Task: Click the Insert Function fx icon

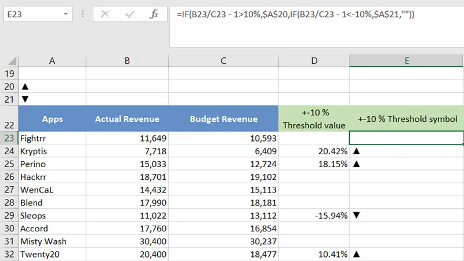Action: tap(154, 14)
